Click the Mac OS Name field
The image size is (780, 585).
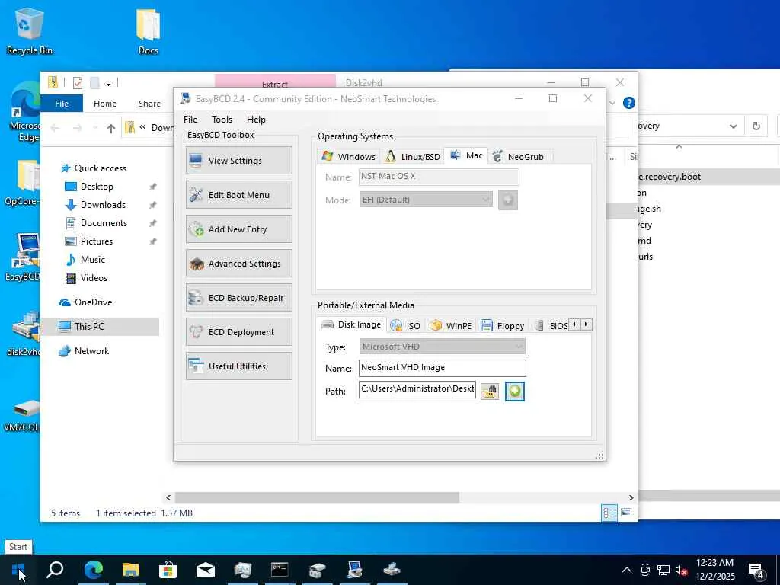pyautogui.click(x=439, y=177)
